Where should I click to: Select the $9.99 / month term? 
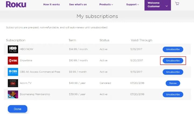78,72
